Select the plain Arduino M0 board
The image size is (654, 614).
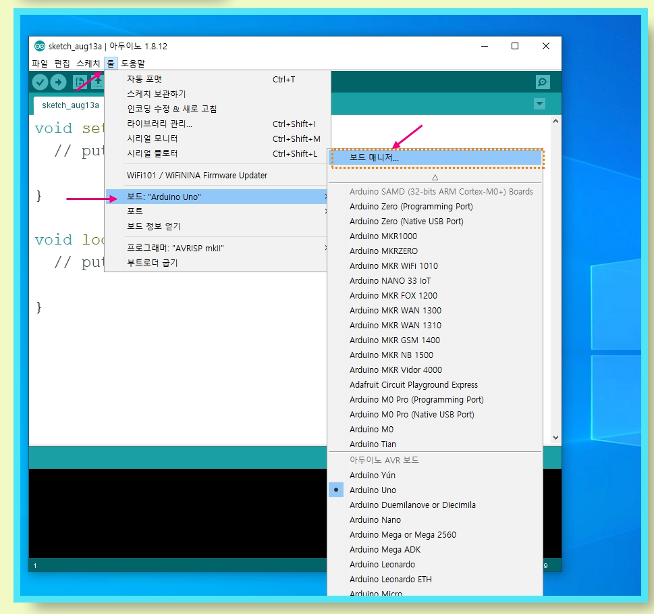pyautogui.click(x=435, y=430)
